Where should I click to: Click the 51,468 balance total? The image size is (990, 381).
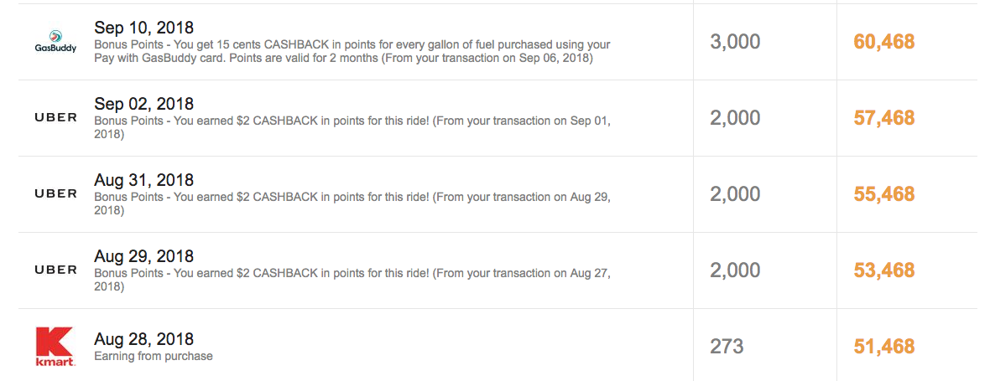884,347
